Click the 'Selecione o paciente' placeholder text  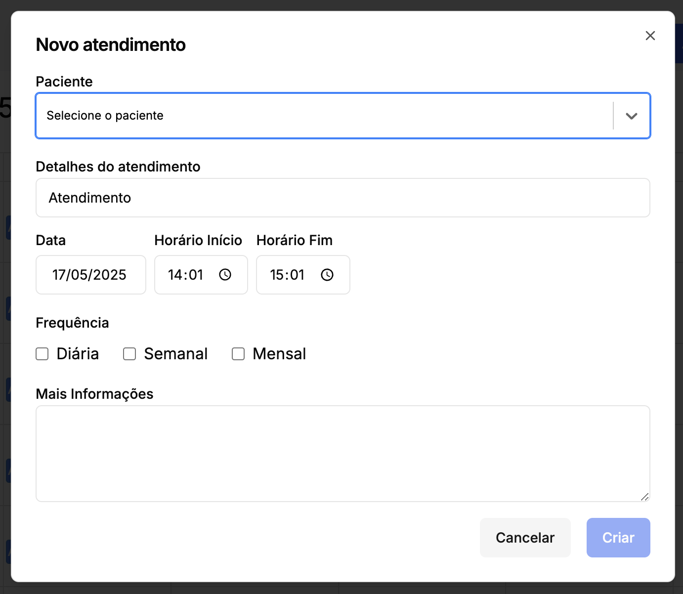click(x=105, y=116)
